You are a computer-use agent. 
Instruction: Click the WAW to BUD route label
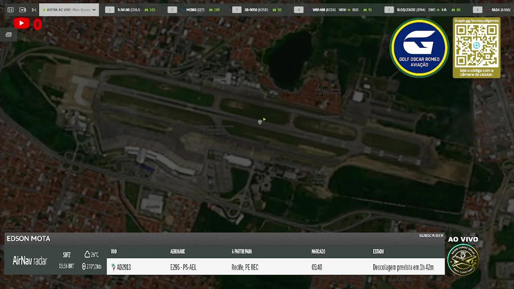349,10
